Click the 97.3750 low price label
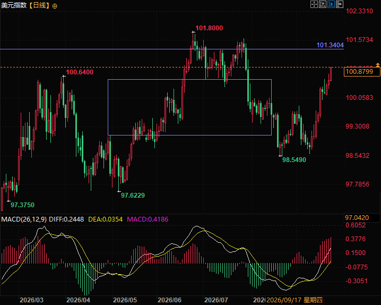The height and width of the screenshot is (305, 381). click(22, 205)
